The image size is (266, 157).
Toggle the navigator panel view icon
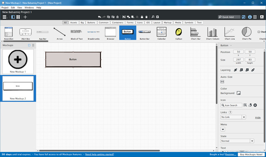click(13, 17)
